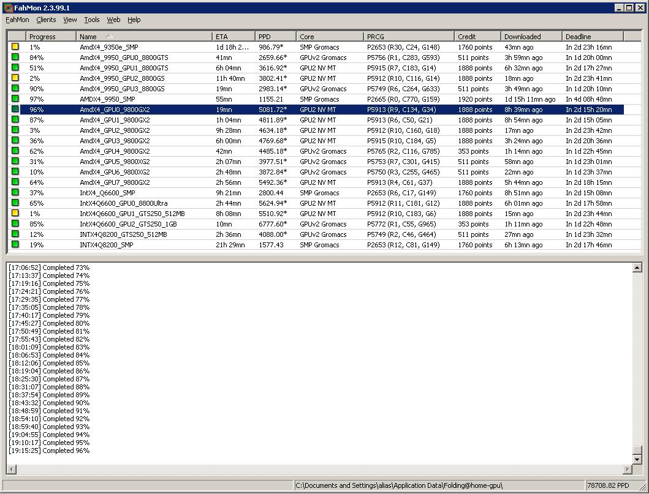Select the INTX4Q8200_SMP client name
This screenshot has height=494, width=649.
pos(107,245)
